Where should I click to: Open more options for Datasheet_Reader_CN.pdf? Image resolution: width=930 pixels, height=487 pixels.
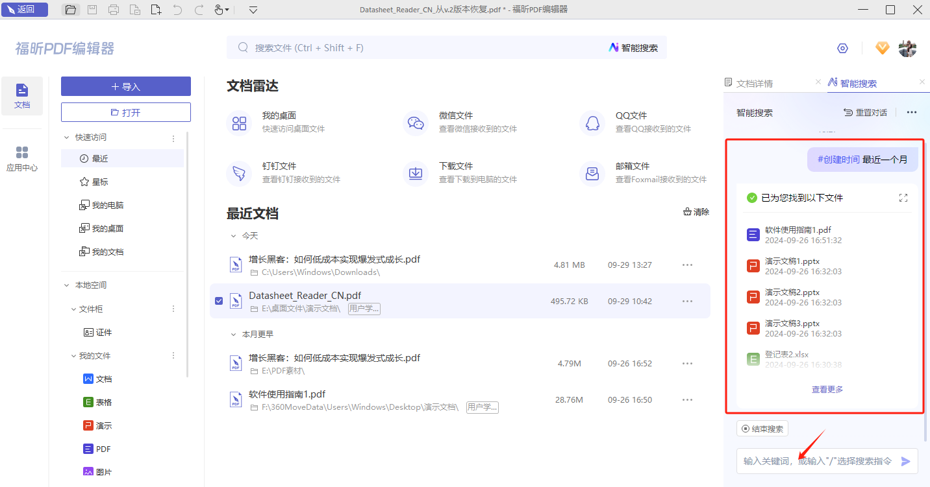coord(687,301)
